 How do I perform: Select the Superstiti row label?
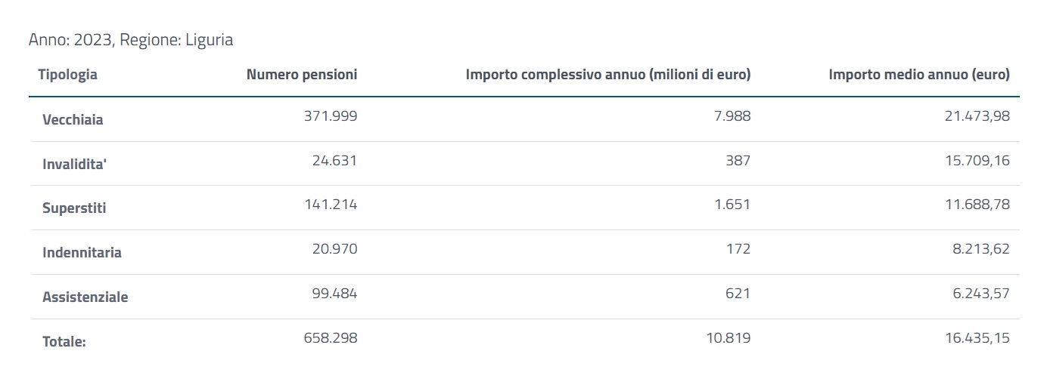(74, 208)
